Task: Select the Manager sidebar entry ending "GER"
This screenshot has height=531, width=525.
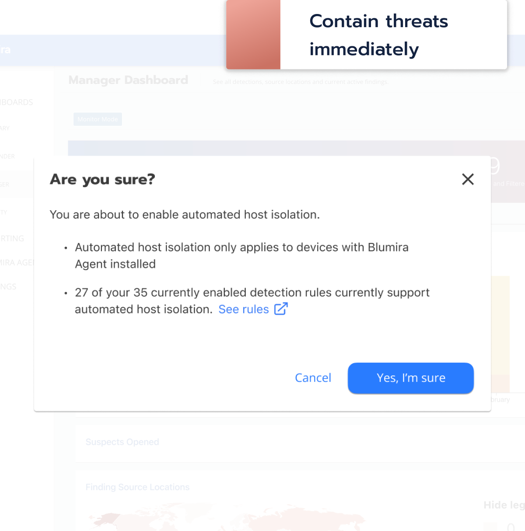Action: [x=5, y=184]
